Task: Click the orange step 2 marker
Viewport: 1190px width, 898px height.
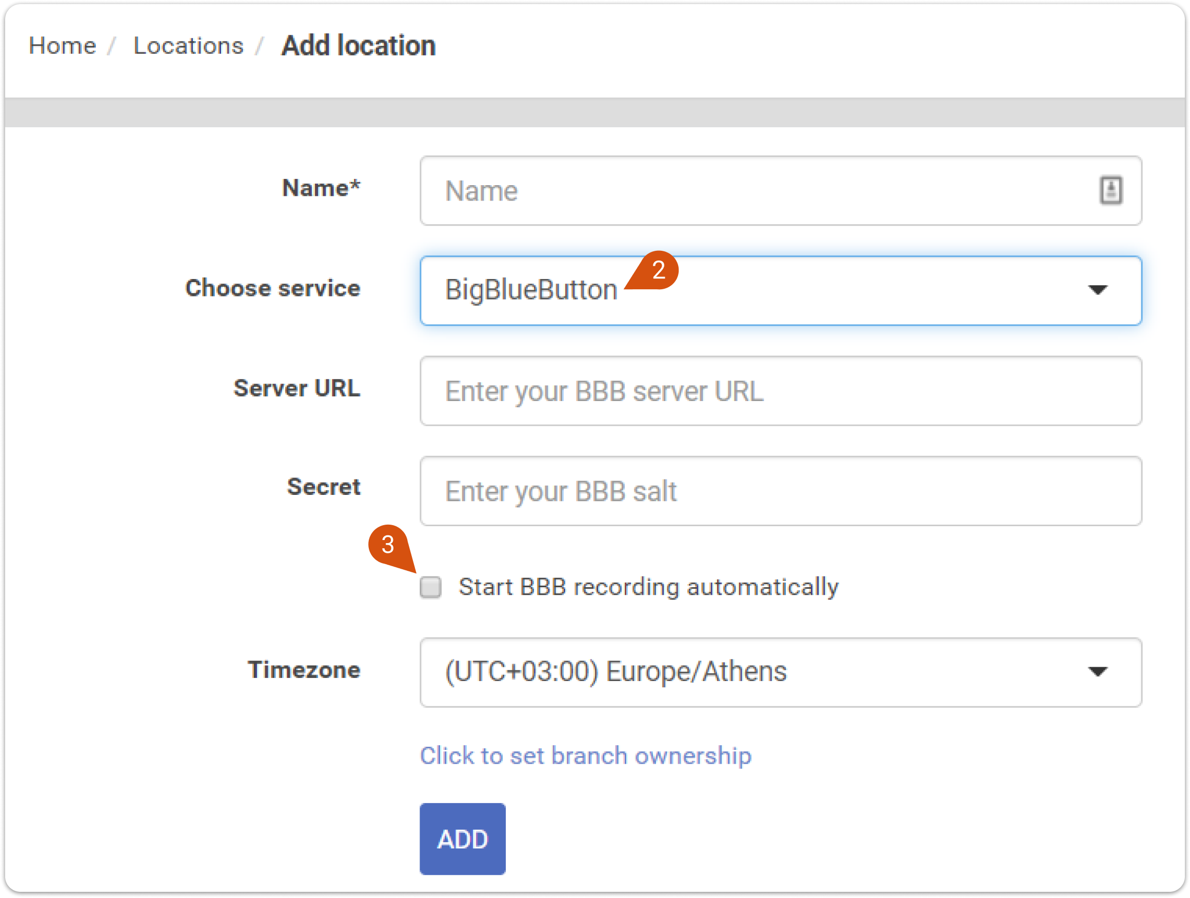Action: pos(659,270)
